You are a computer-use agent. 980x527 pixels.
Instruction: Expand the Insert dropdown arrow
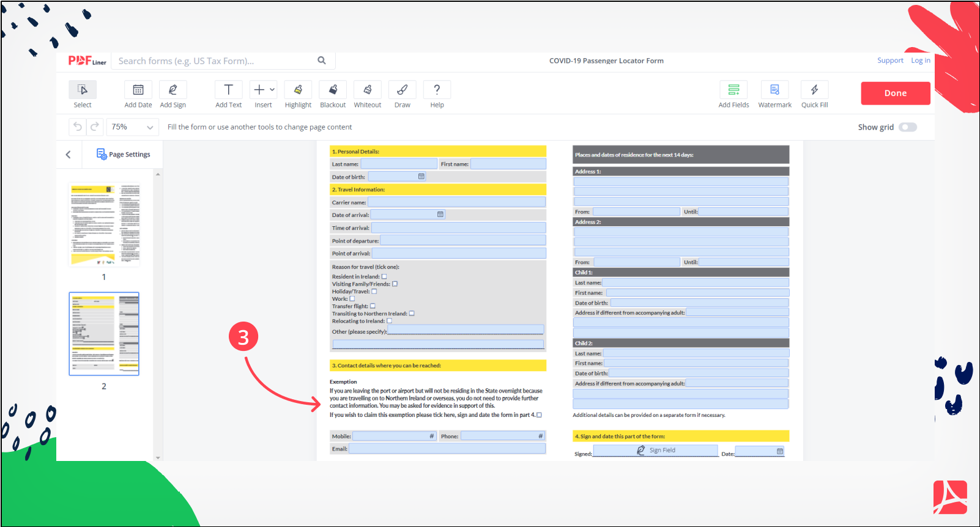coord(272,90)
